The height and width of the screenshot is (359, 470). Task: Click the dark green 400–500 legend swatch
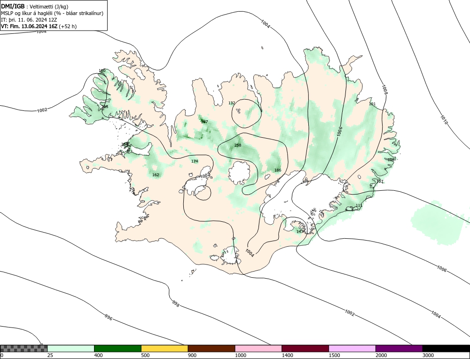click(117, 349)
